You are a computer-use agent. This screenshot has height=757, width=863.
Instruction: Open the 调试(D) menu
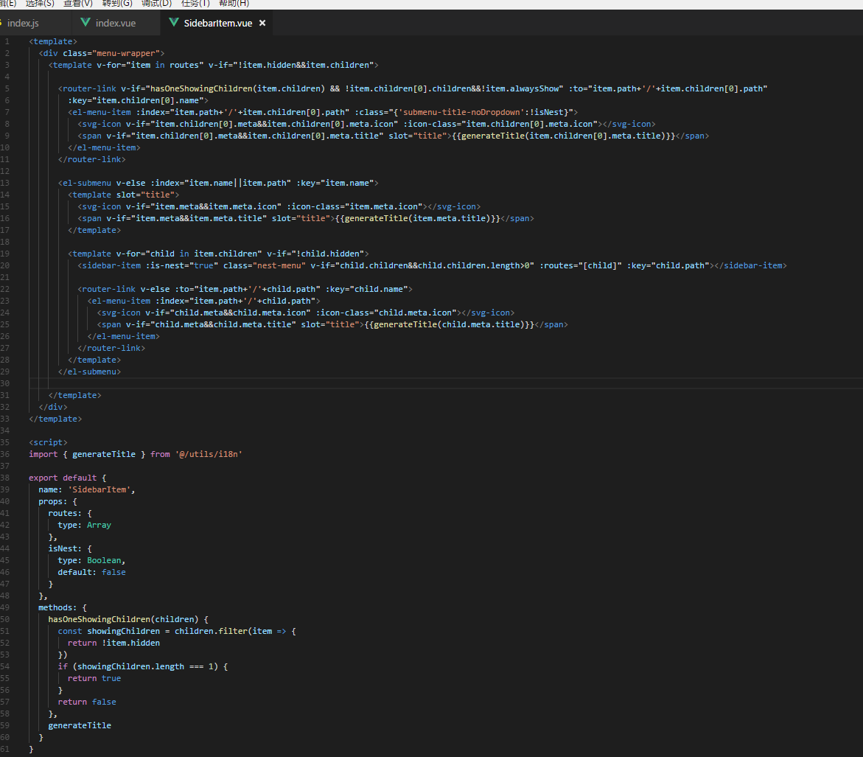coord(156,4)
